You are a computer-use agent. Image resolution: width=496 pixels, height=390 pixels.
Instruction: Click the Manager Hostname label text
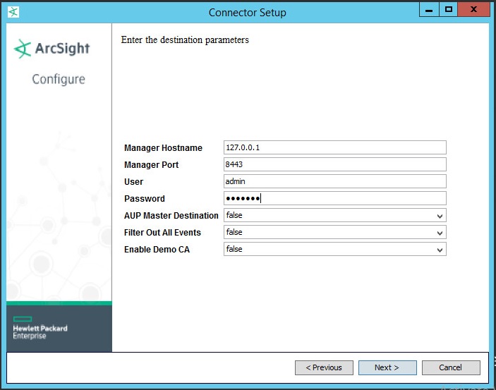point(163,148)
